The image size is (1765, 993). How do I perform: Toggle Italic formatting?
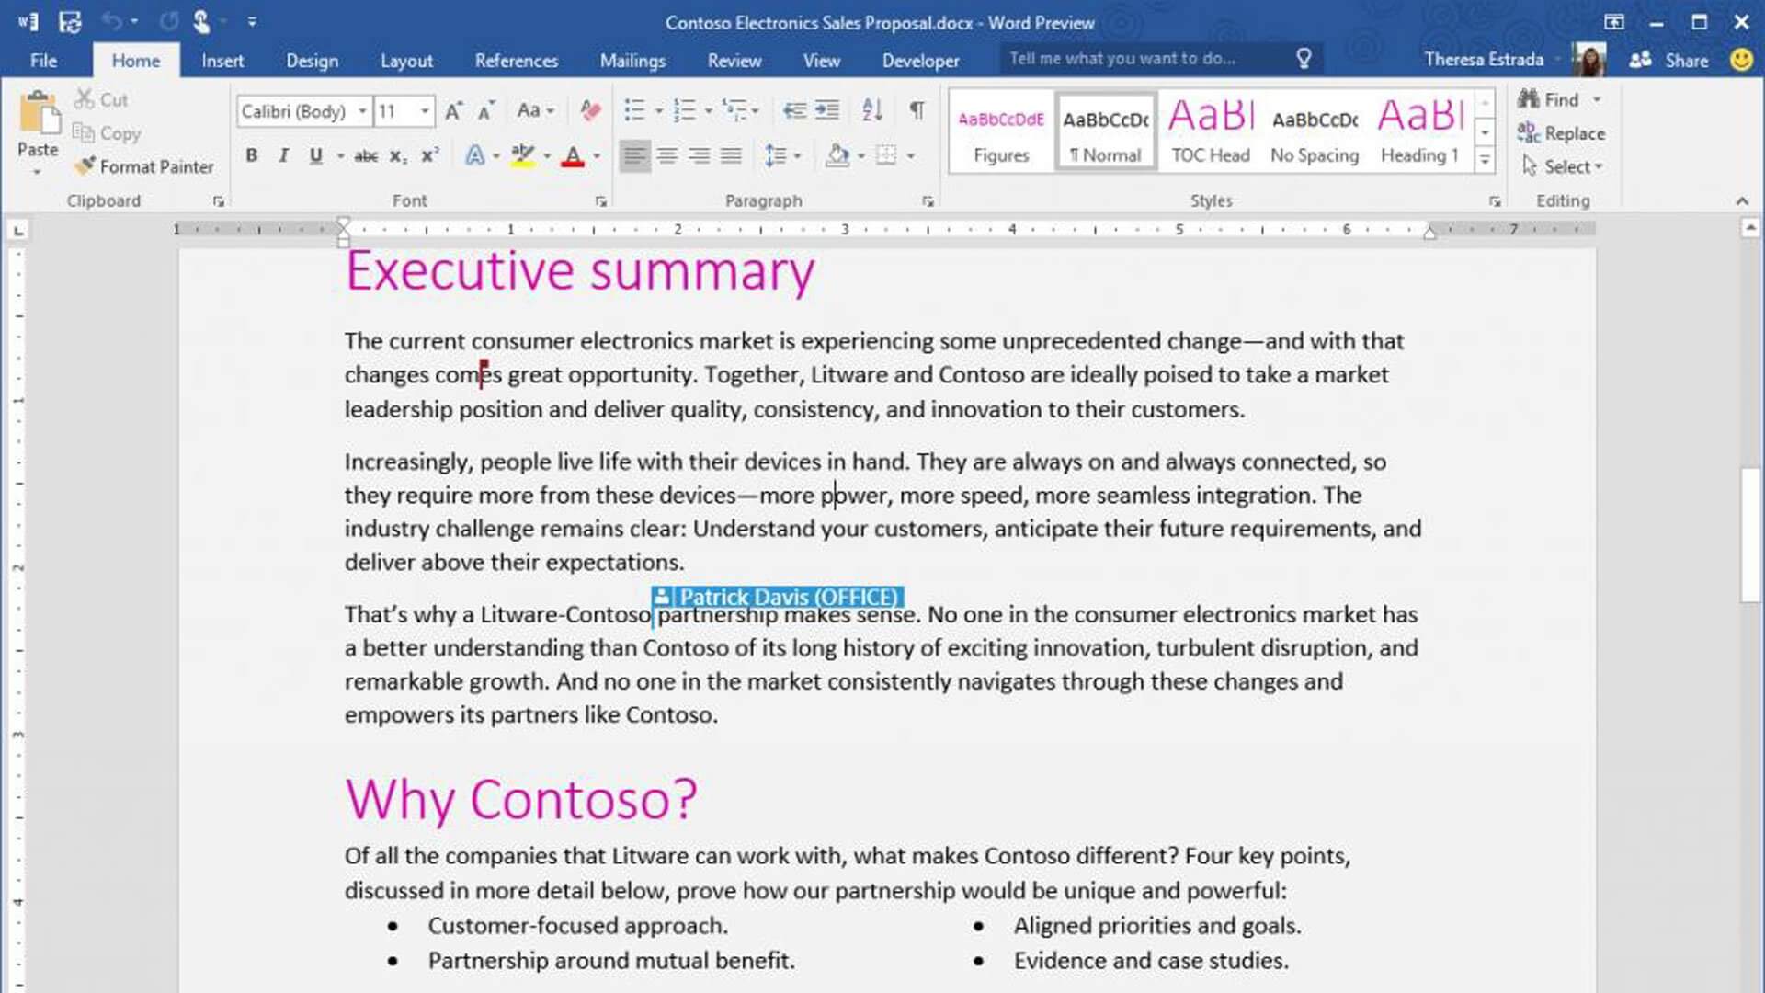[x=283, y=156]
